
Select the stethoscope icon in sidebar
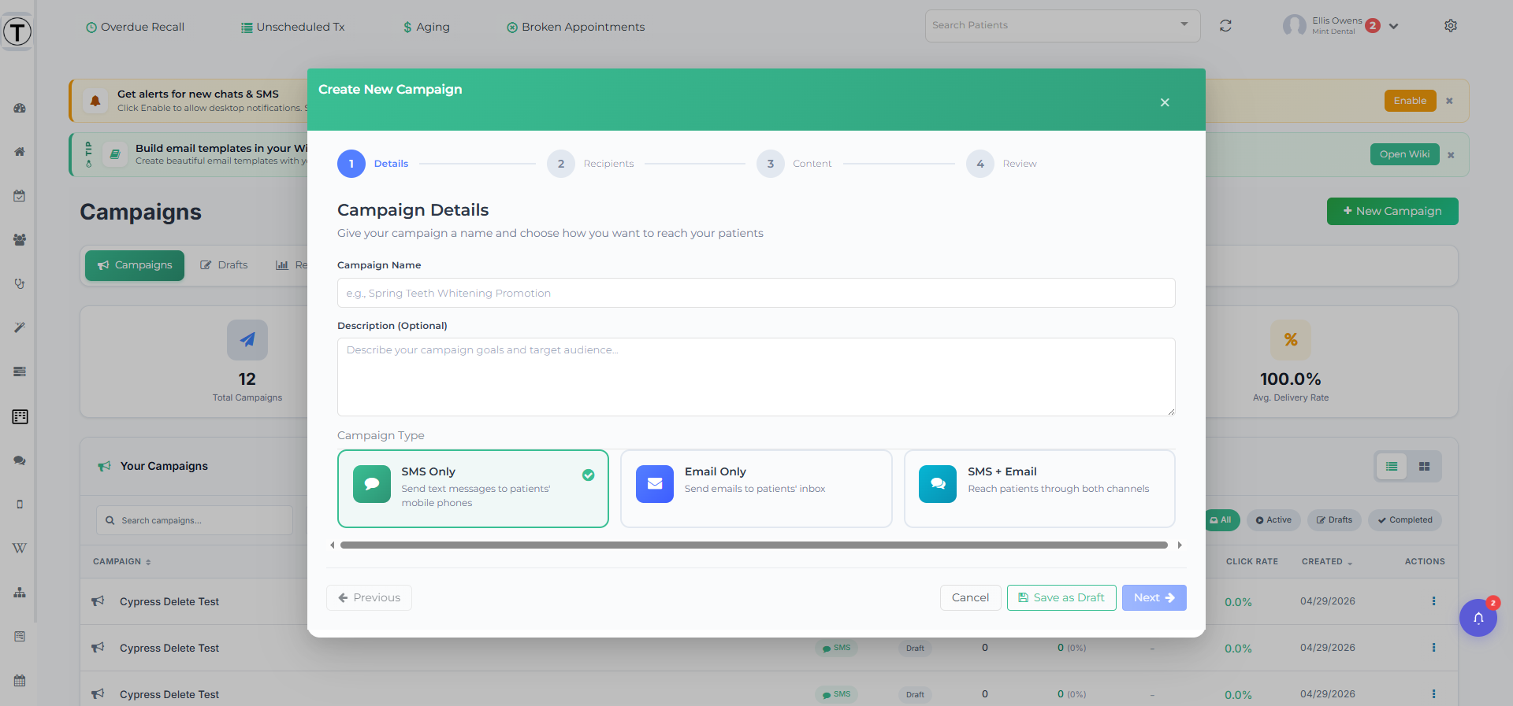click(x=20, y=283)
